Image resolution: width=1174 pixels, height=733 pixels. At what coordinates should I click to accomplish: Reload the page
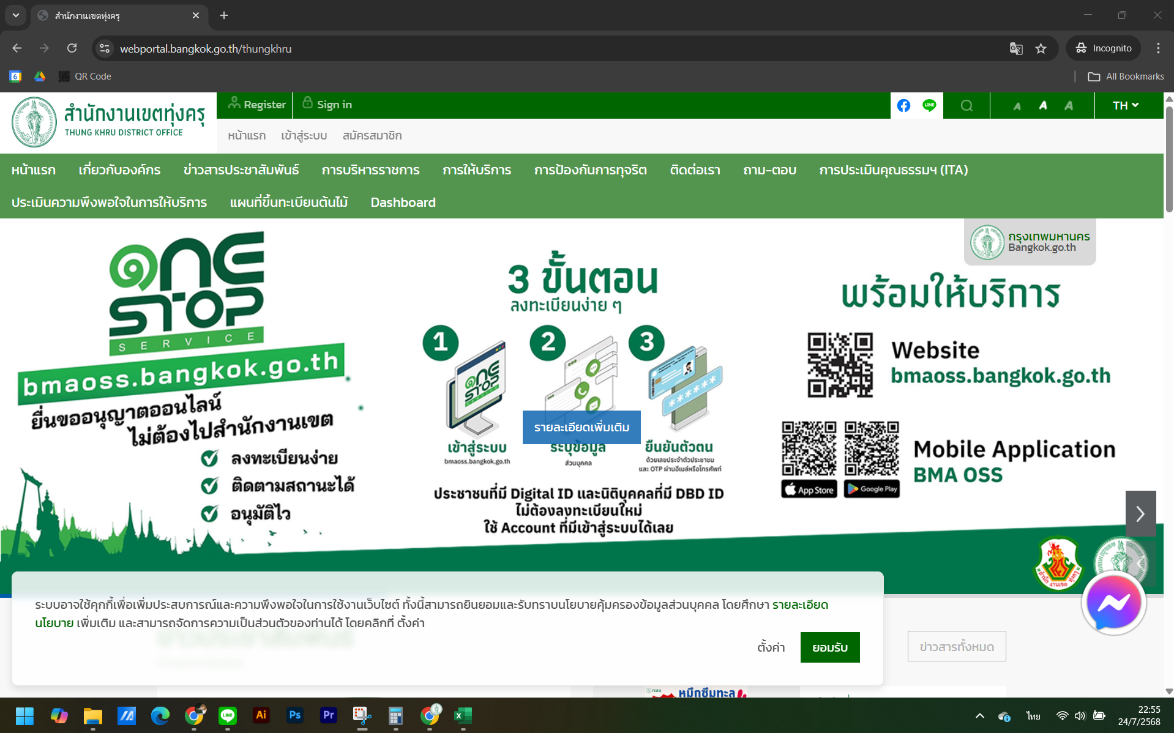[72, 48]
